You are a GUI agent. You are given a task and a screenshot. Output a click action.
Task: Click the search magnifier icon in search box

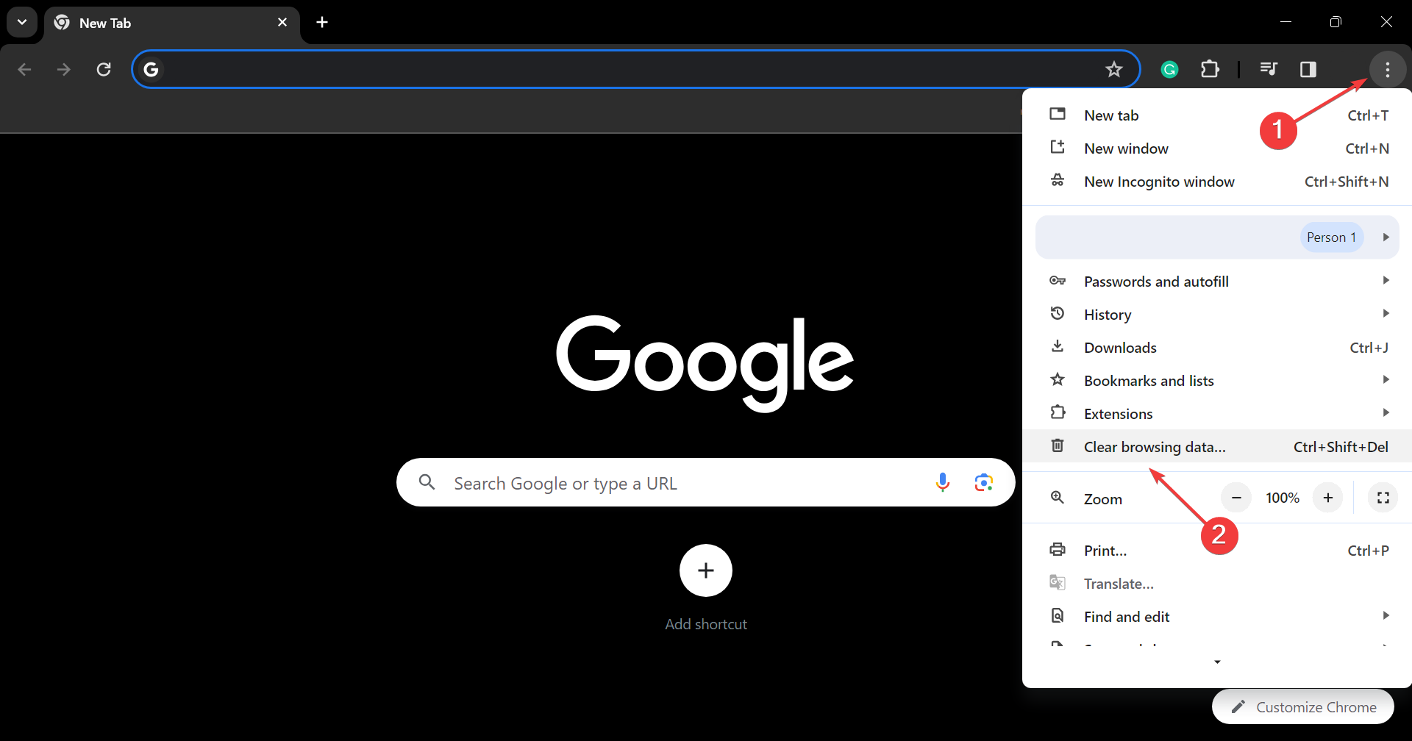(x=427, y=482)
